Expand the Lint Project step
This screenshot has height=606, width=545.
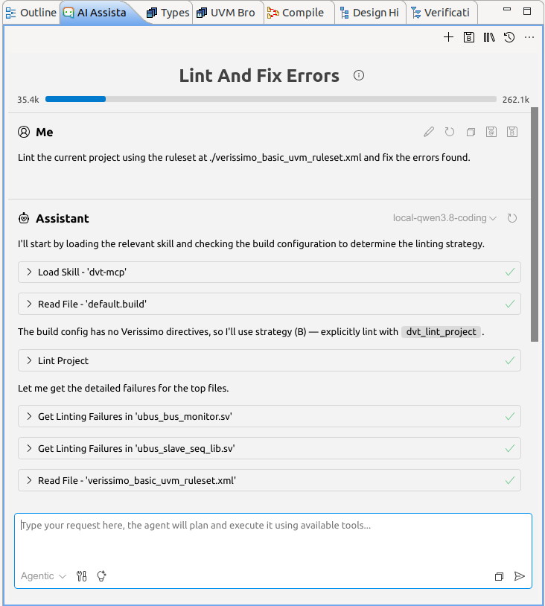(269, 360)
